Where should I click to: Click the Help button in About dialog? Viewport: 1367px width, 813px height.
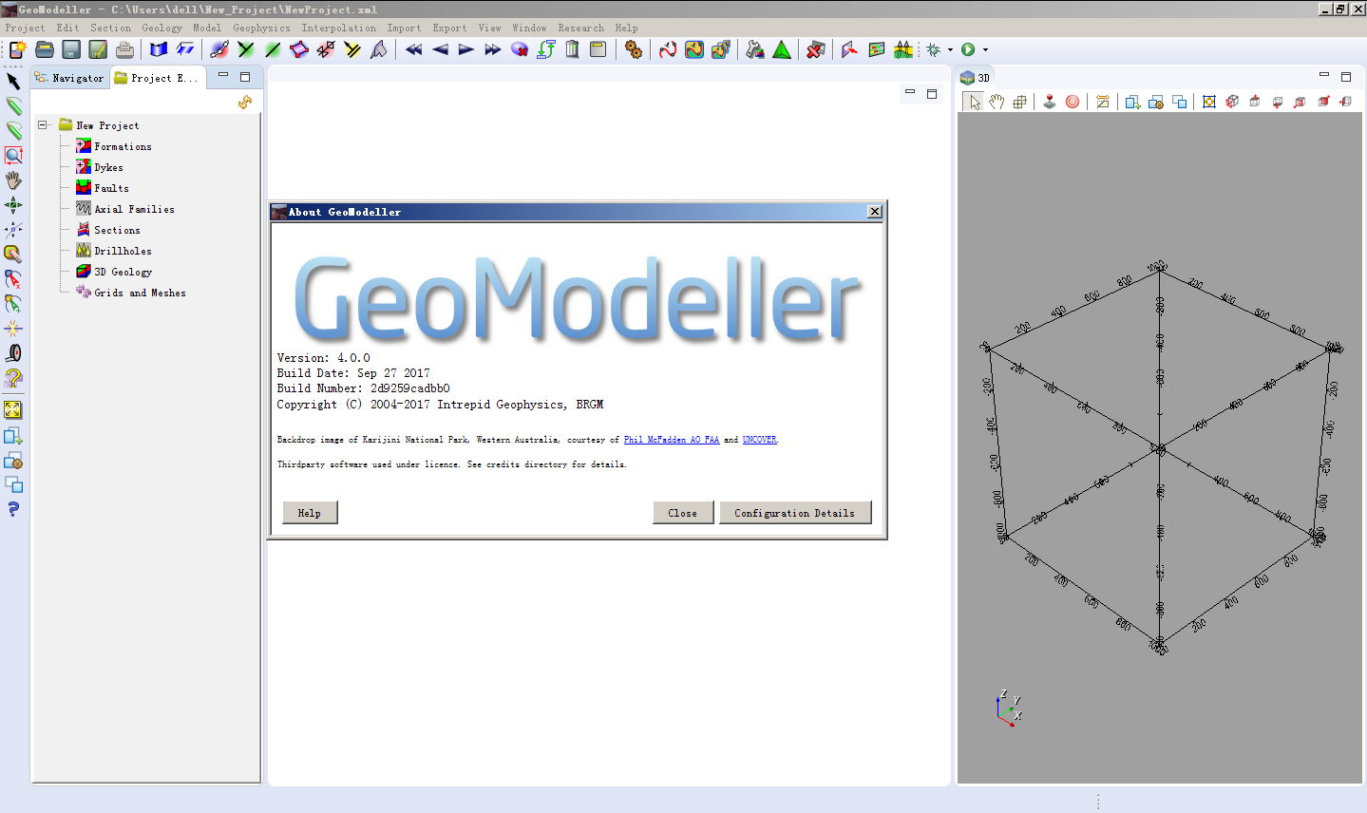pos(310,513)
